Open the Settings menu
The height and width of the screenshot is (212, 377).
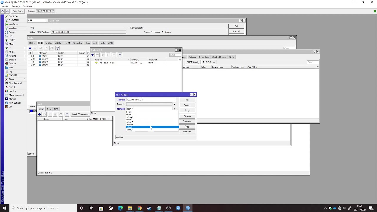pos(16,6)
